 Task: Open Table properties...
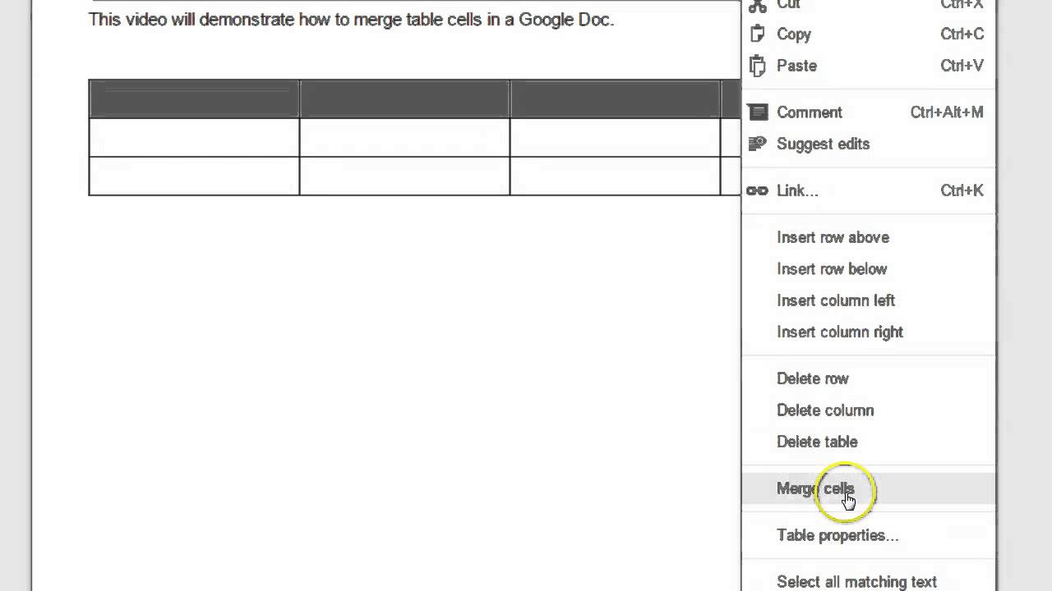(x=869, y=535)
